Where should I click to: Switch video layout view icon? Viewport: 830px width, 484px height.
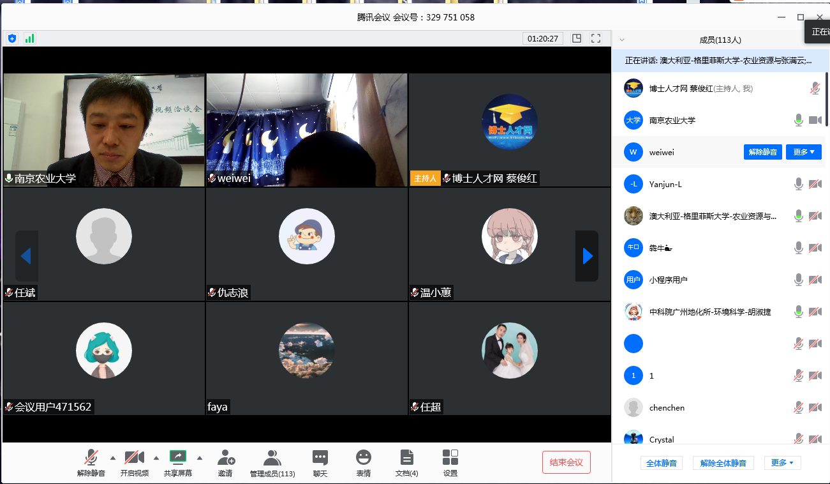pos(577,38)
